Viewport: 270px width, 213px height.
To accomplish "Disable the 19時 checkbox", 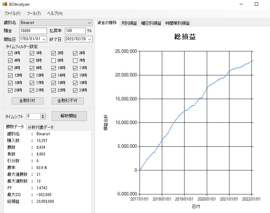I will (75, 83).
